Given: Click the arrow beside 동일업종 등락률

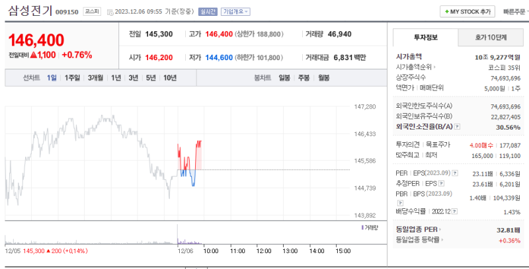Looking at the screenshot, I should (442, 240).
